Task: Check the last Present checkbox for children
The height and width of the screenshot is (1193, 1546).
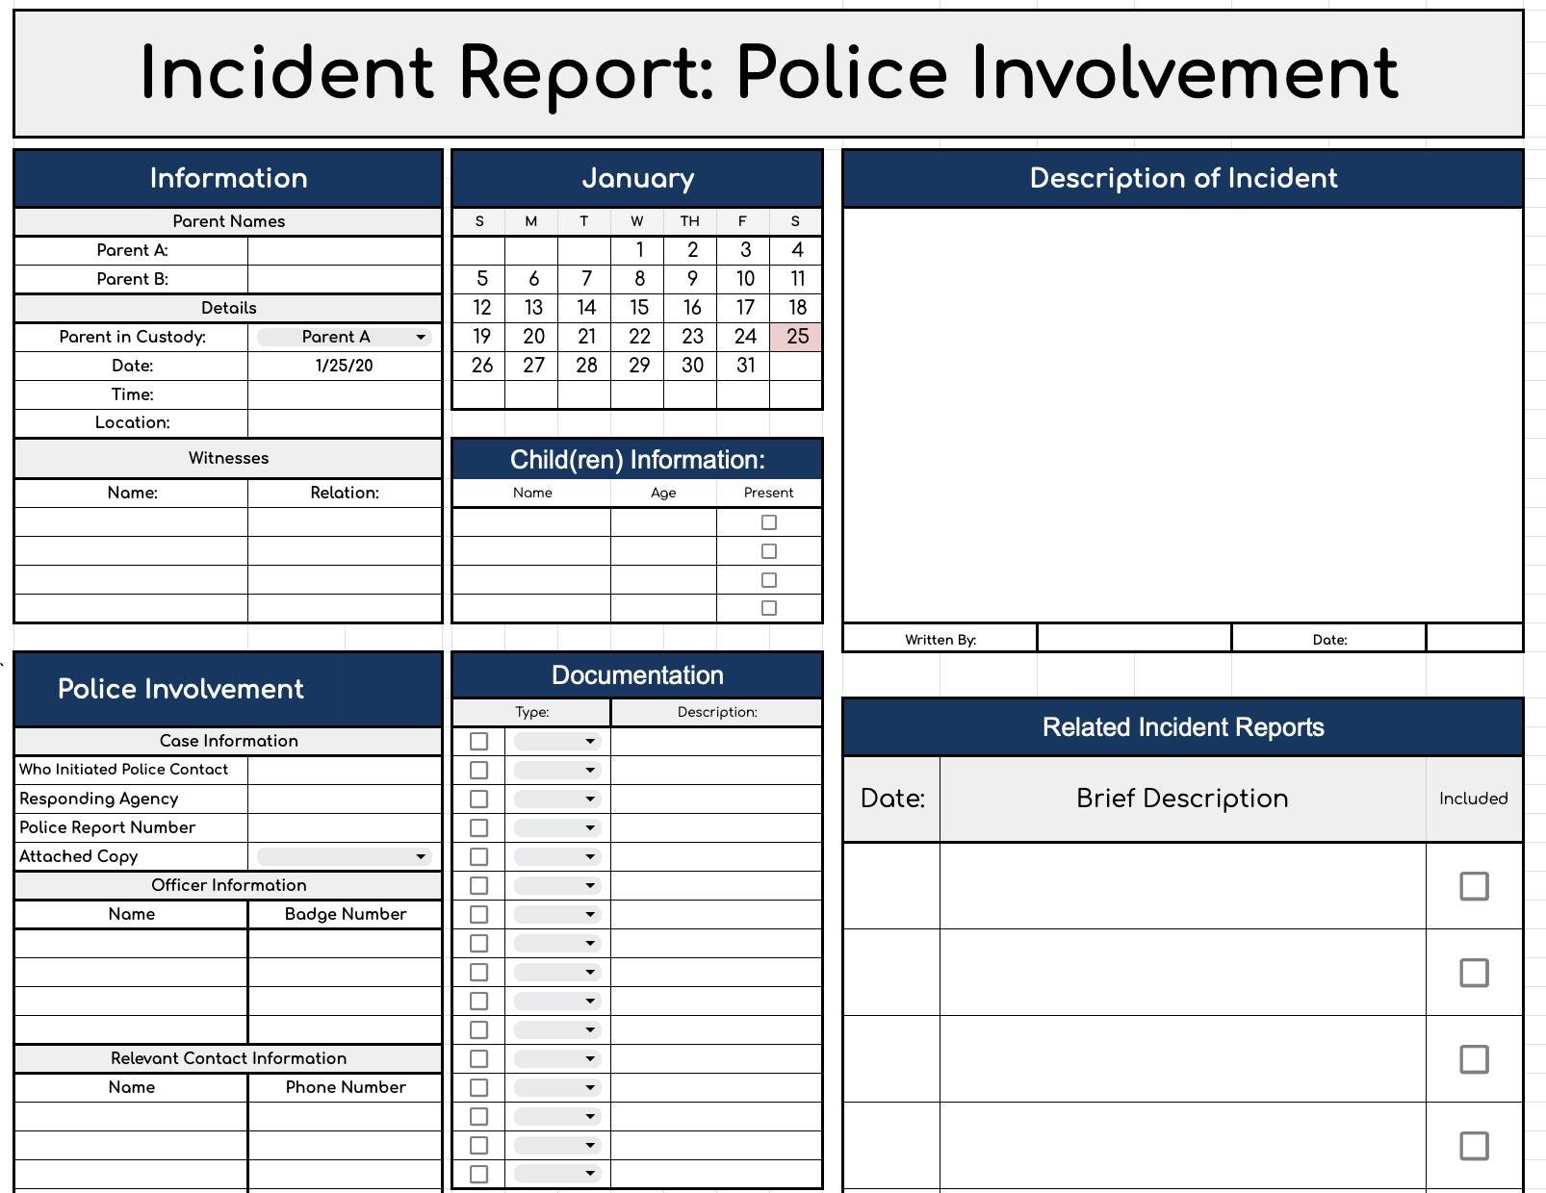Action: coord(768,608)
